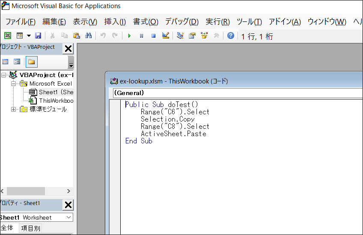Click the toolbar options overflow arrow in project pane
Image resolution: width=363 pixels, height=235 pixels.
click(71, 62)
